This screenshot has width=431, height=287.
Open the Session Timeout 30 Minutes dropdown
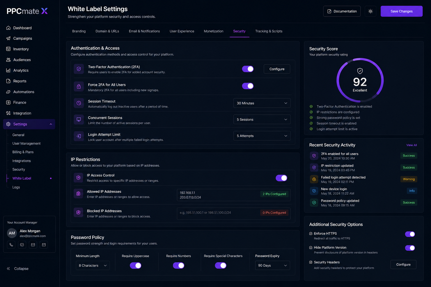pyautogui.click(x=262, y=103)
